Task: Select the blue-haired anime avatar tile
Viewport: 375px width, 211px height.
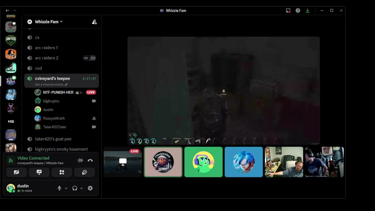Action: click(x=244, y=162)
